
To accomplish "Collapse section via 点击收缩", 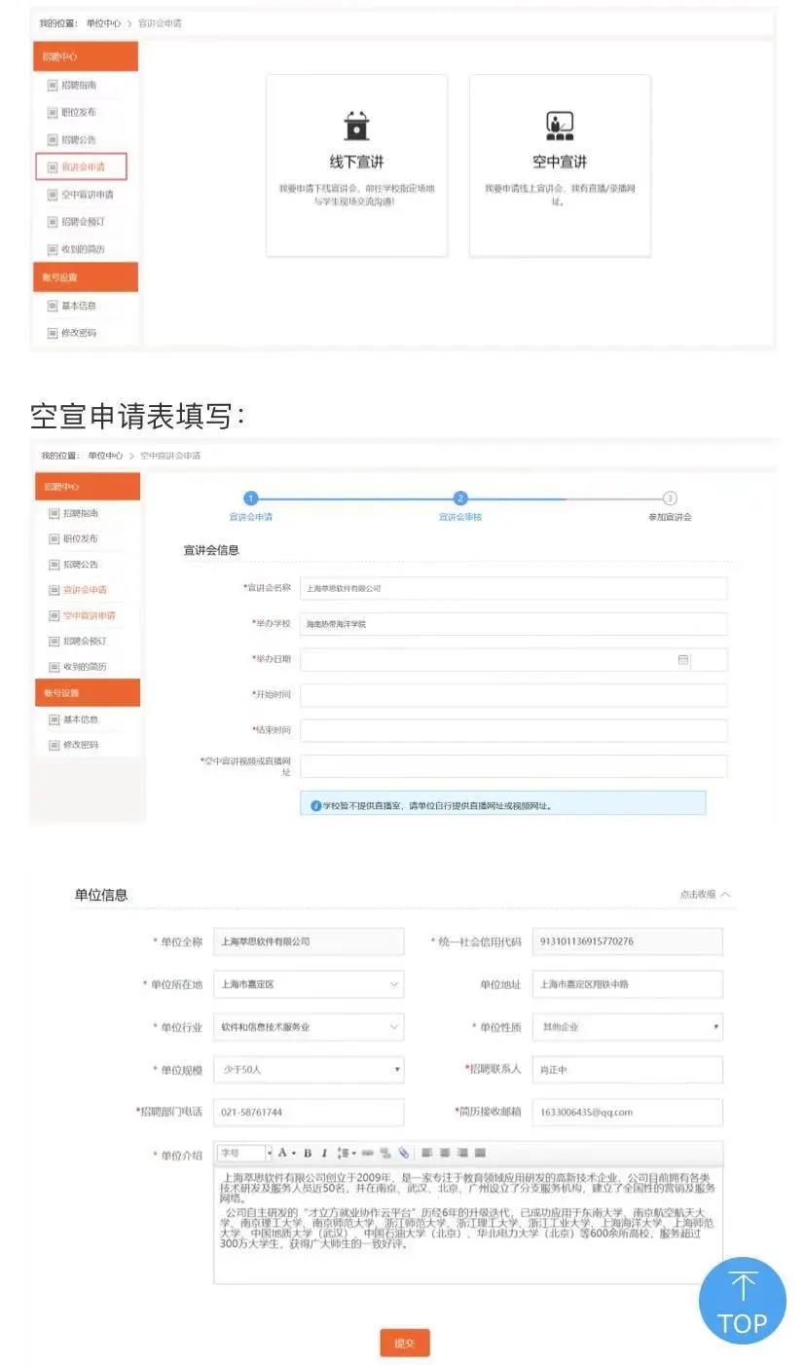I will (704, 894).
